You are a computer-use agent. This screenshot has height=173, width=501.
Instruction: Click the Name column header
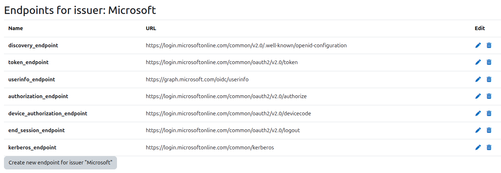click(x=15, y=28)
